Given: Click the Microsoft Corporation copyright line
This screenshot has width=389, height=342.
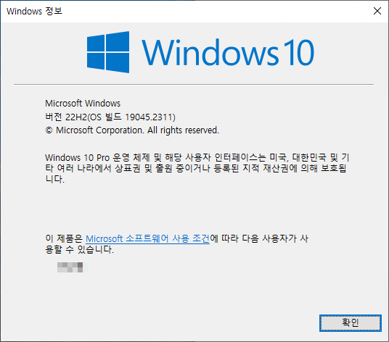Looking at the screenshot, I should (132, 130).
